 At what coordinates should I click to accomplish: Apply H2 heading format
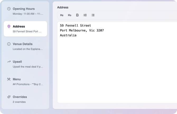(x=62, y=15)
